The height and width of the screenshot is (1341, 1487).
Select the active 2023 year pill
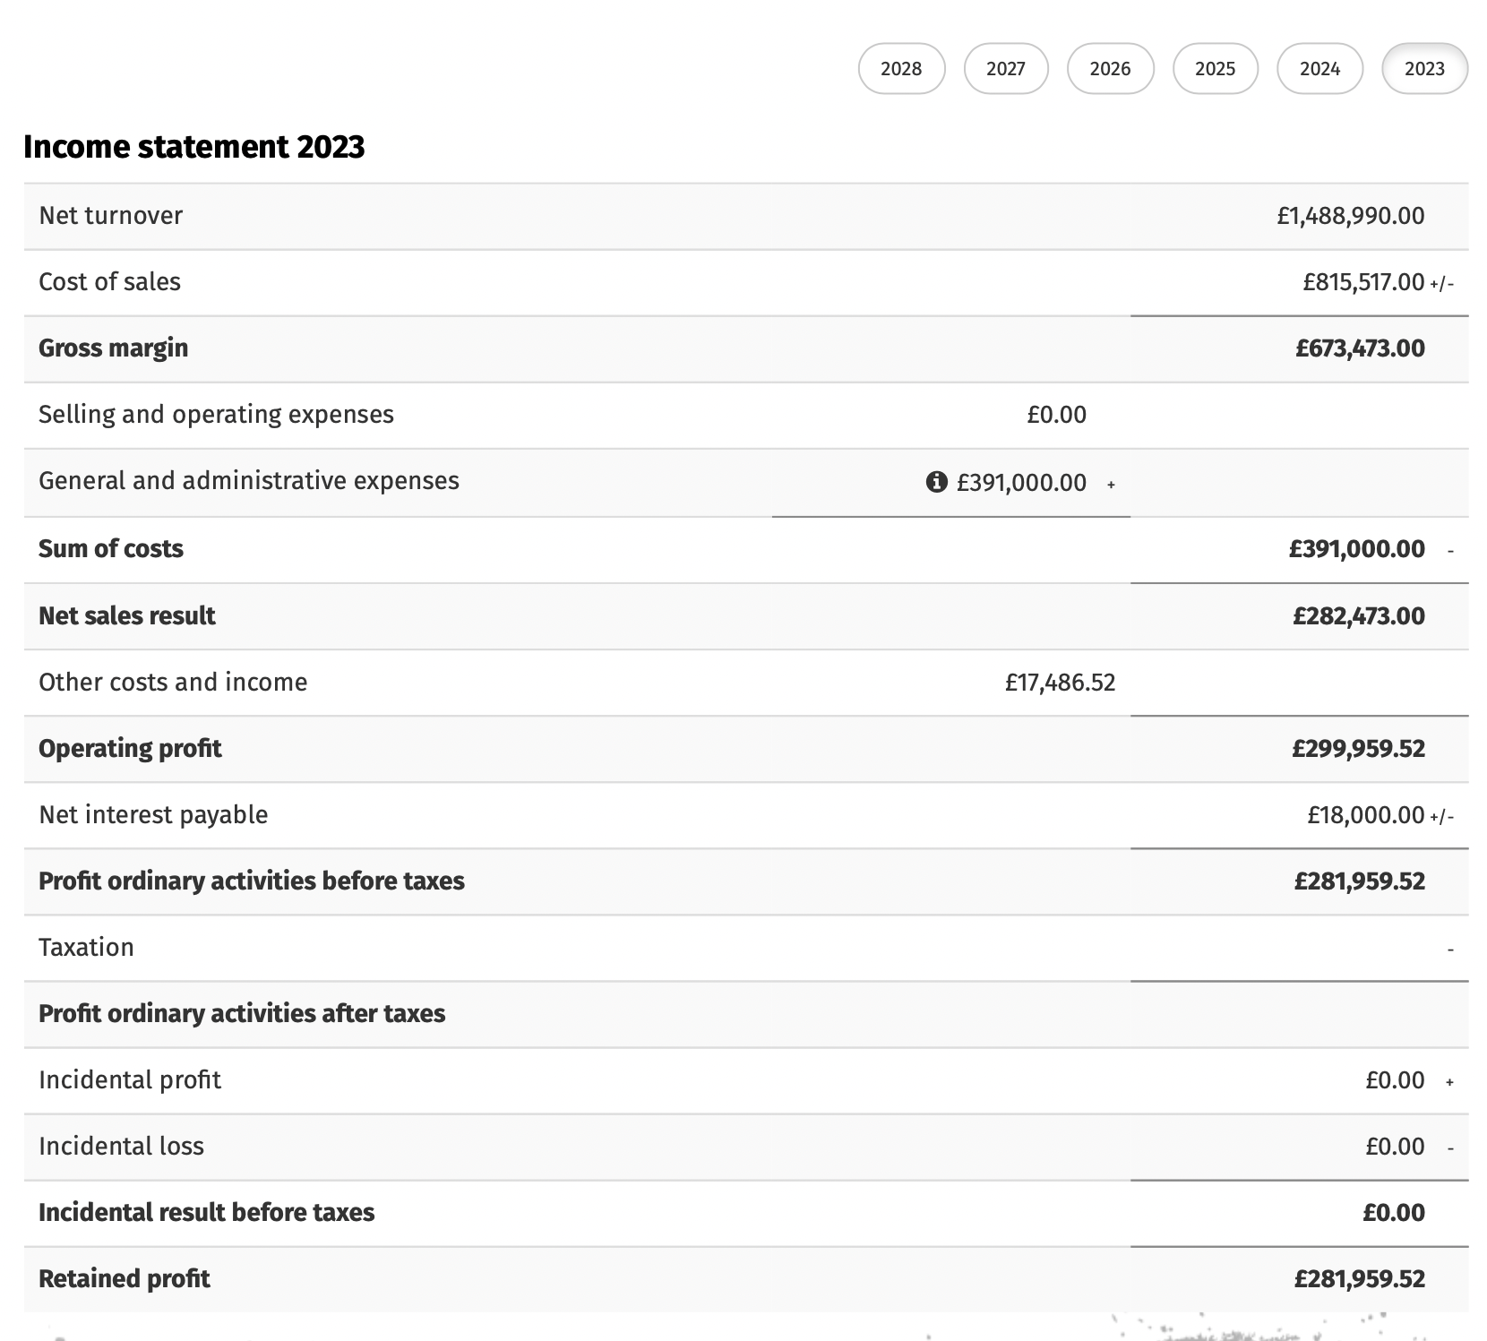pyautogui.click(x=1424, y=68)
